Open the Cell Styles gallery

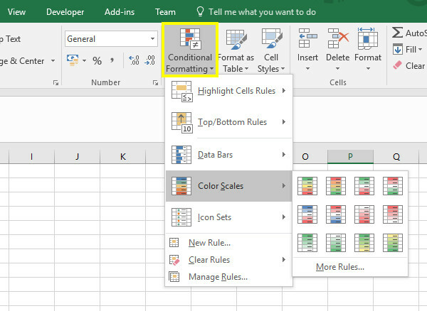(271, 50)
